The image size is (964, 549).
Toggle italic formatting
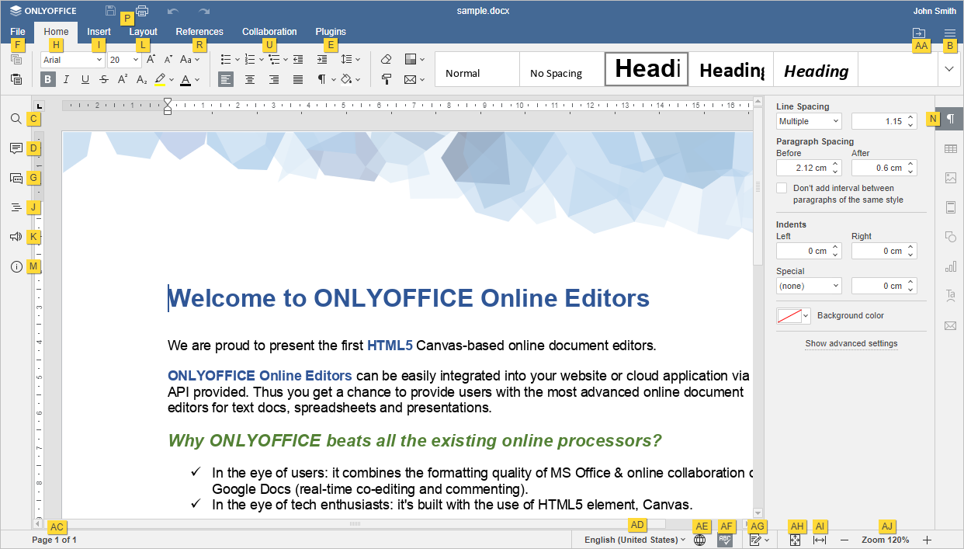click(67, 78)
